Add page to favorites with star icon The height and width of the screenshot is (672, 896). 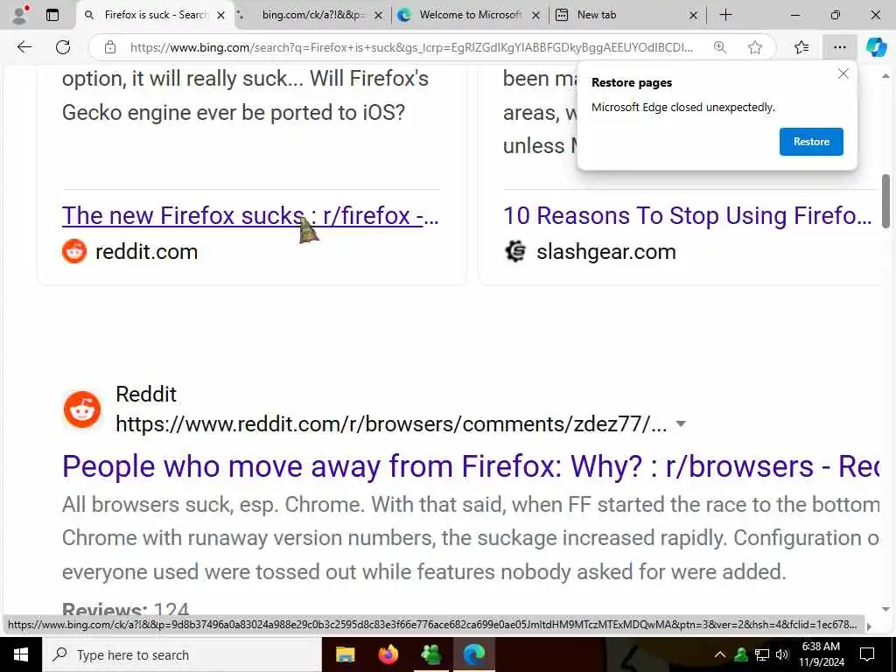[x=755, y=47]
